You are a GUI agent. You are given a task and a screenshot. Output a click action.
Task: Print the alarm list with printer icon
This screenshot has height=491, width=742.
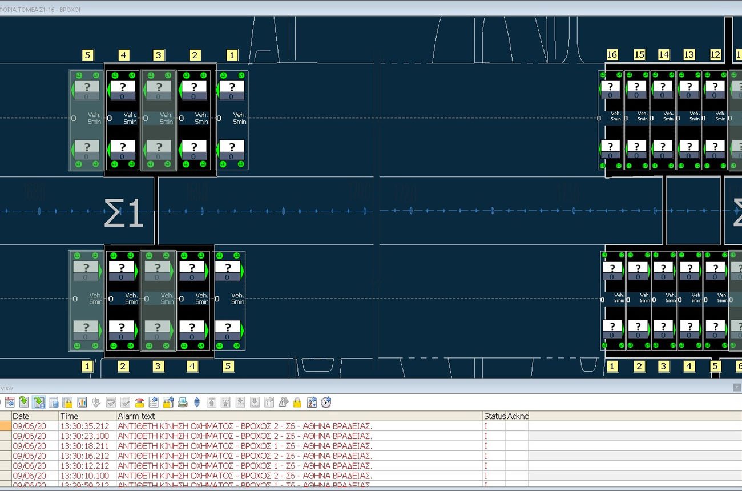pos(183,403)
